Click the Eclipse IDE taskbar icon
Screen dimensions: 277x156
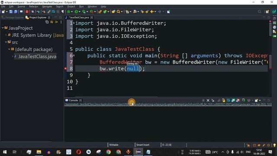point(138,152)
